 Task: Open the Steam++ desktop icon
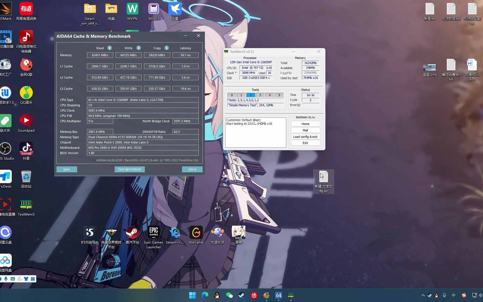click(x=175, y=235)
